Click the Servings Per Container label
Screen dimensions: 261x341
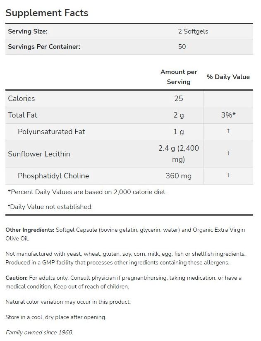[44, 46]
